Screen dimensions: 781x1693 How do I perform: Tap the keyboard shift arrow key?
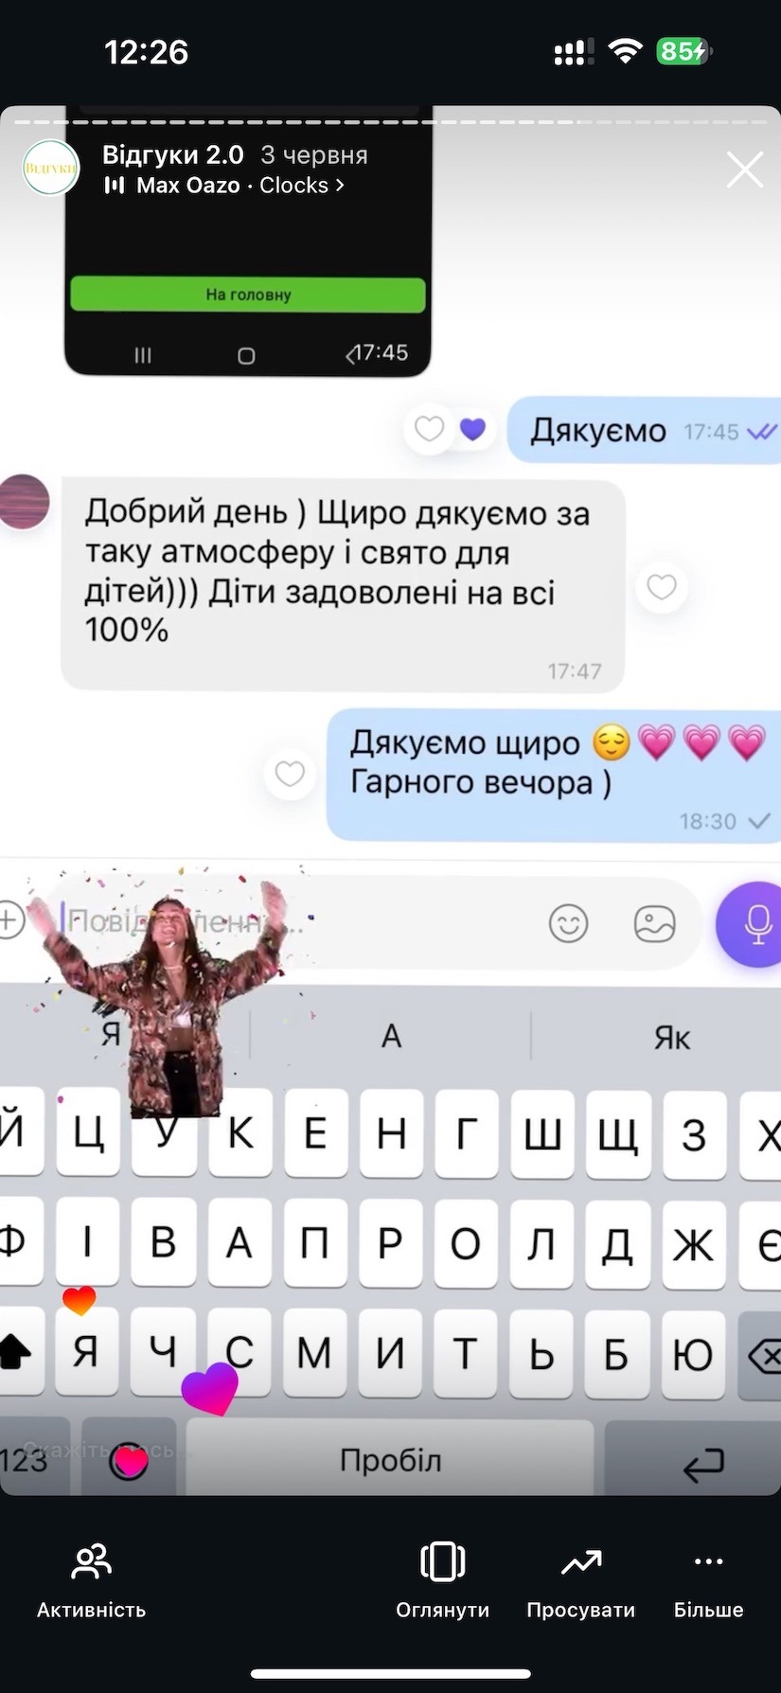[13, 1353]
